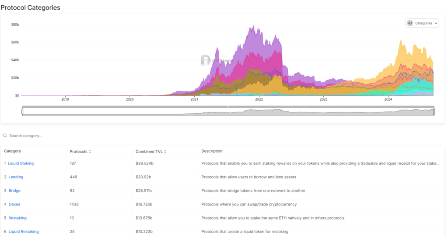Click the right handle of time range slider
448x237 pixels.
[434, 112]
